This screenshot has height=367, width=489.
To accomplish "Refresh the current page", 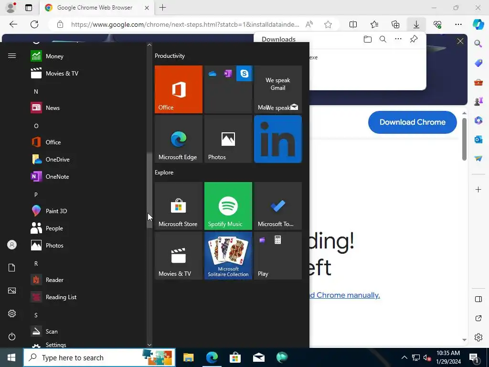I will 34,24.
